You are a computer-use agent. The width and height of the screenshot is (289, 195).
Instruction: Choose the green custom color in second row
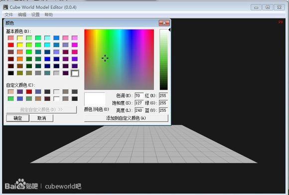11,99
